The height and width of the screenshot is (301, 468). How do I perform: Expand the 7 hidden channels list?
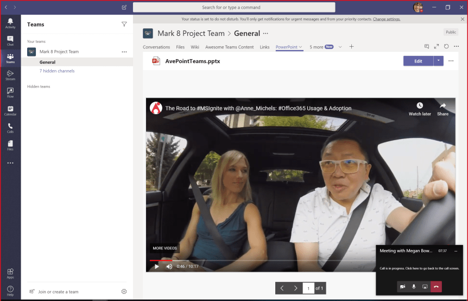[x=57, y=71]
